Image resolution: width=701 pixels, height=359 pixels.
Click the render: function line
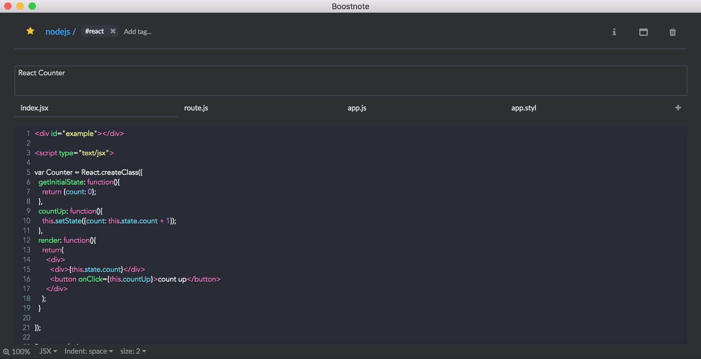click(x=67, y=240)
